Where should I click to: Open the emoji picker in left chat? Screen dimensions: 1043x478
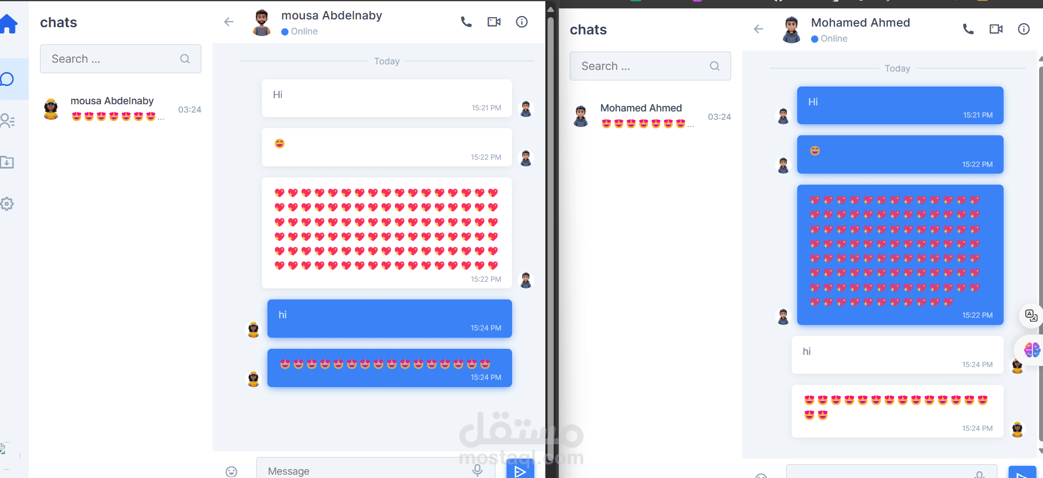[x=231, y=471]
